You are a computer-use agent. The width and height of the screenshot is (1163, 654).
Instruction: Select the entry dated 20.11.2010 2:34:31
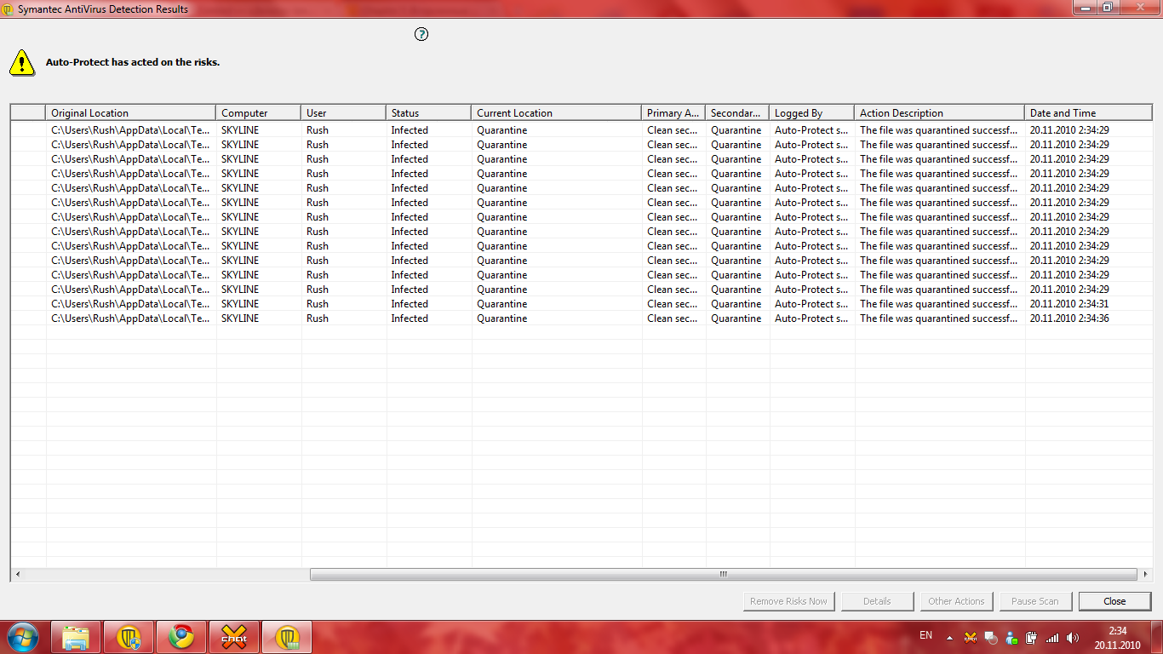coord(581,304)
